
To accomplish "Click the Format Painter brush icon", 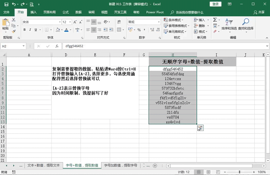I will 14,31.
